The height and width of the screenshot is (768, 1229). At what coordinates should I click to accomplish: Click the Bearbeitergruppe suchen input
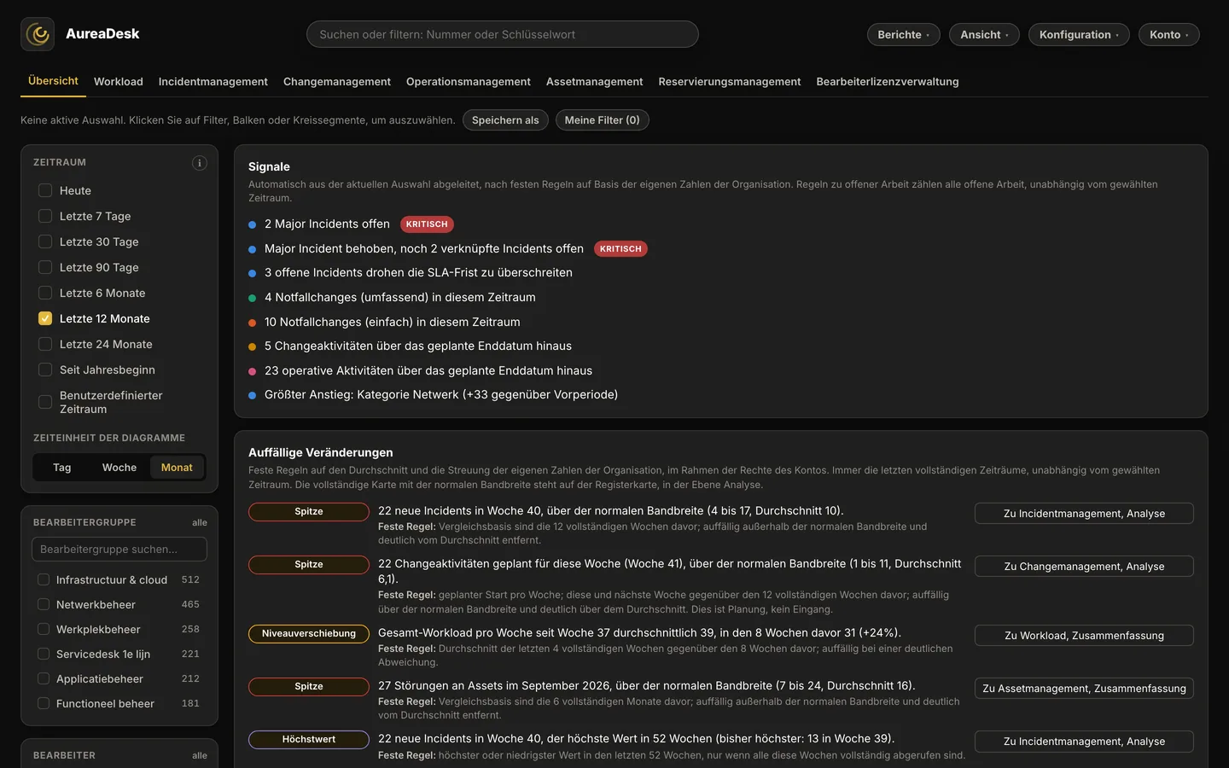point(119,550)
